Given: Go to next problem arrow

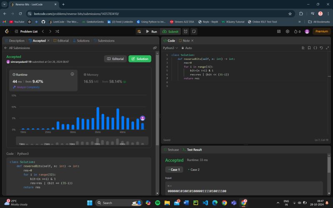Looking at the screenshot, I should pos(50,31).
